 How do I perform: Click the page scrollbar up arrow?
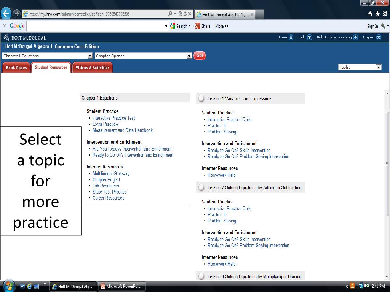click(387, 94)
